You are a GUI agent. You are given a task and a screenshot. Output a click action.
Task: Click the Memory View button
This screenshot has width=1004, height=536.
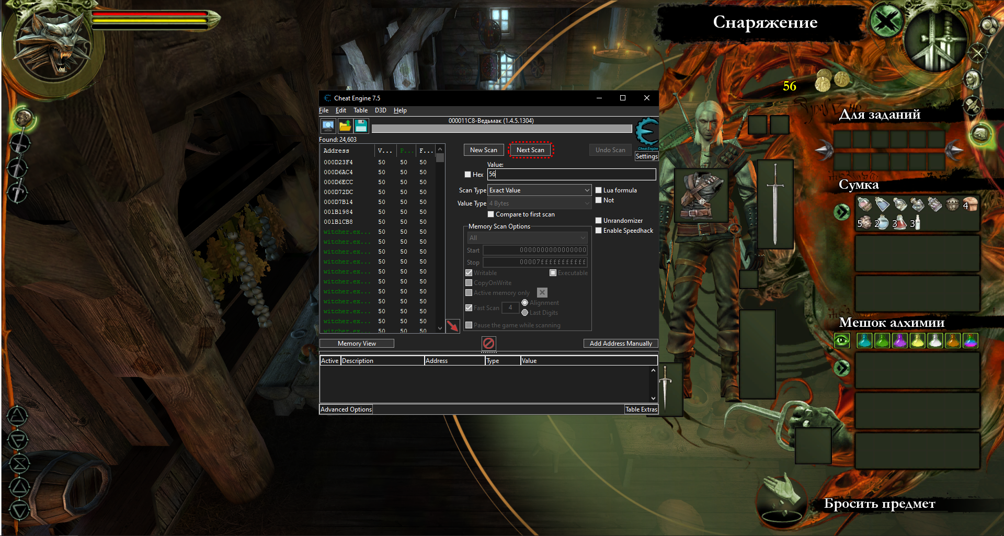(357, 344)
